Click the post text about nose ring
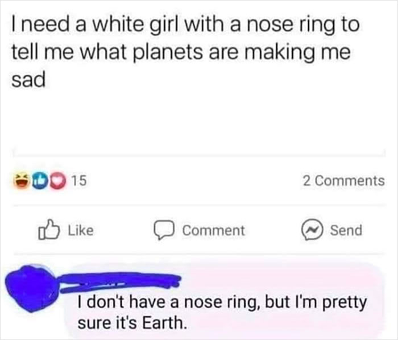This screenshot has width=398, height=340. [185, 52]
